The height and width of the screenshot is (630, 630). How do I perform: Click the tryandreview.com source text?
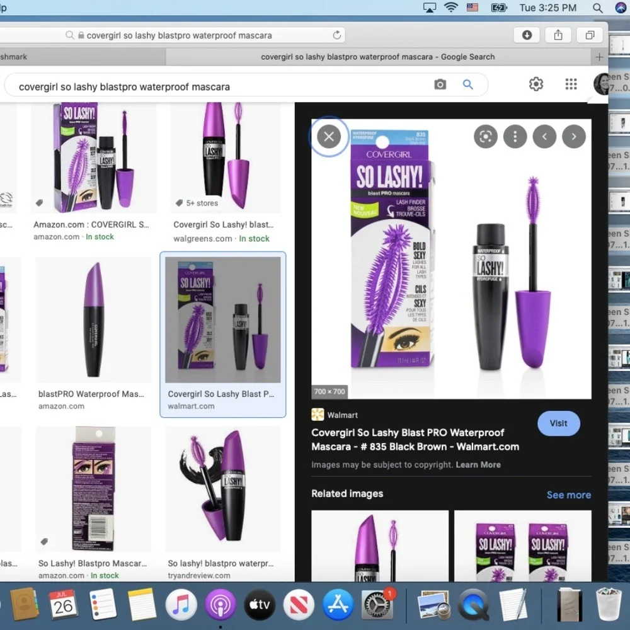(x=199, y=575)
